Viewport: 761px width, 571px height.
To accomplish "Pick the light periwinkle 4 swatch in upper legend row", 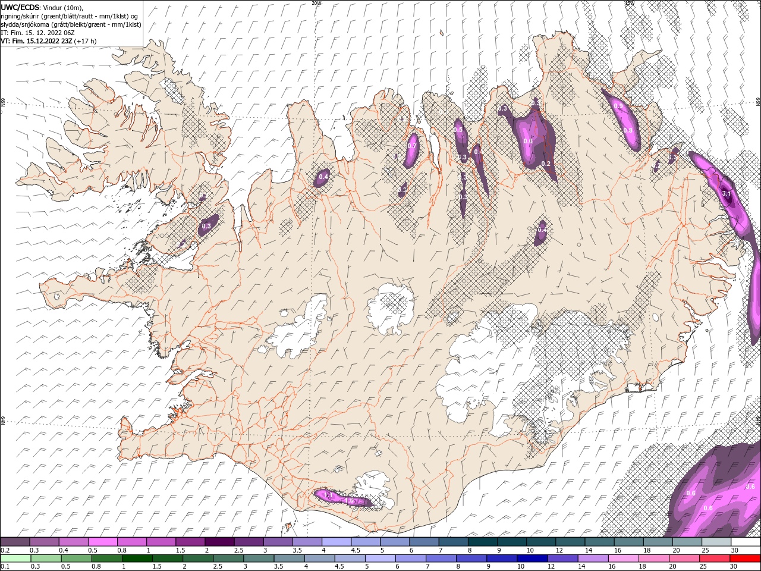I will (x=337, y=542).
